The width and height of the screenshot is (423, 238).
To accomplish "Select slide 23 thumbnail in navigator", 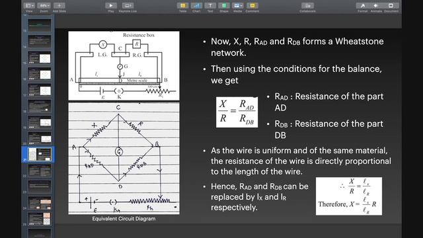I will 40,186.
